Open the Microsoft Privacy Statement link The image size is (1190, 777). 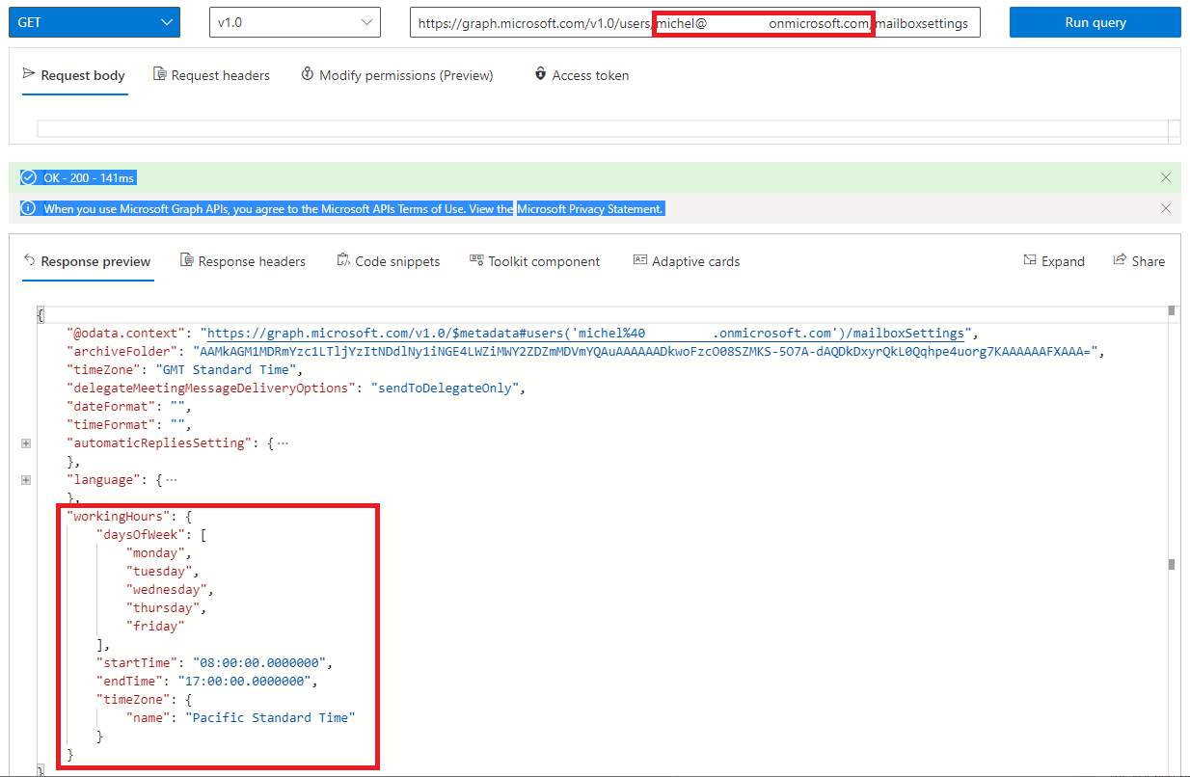589,207
